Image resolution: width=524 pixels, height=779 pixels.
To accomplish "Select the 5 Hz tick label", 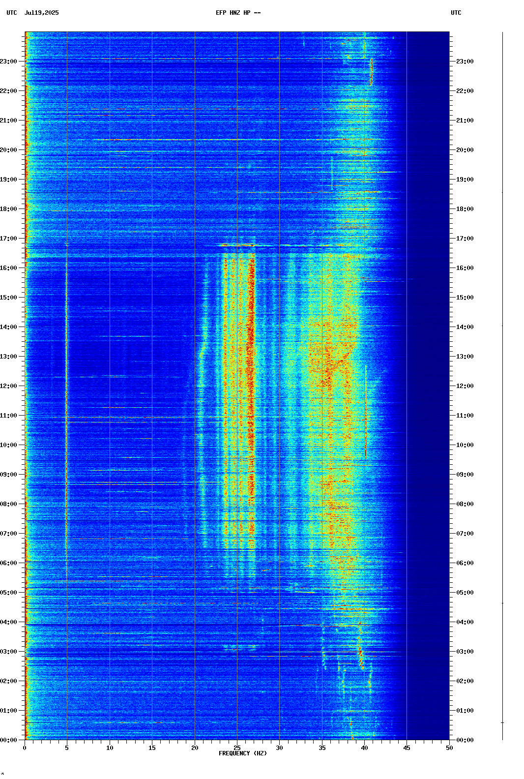I will (67, 748).
